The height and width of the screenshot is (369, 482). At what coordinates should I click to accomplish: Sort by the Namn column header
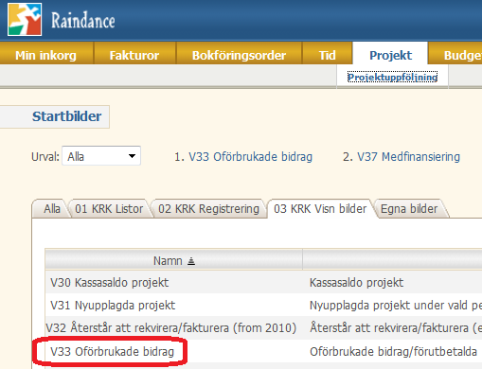click(x=173, y=260)
